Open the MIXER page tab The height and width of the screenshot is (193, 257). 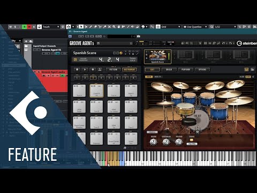169,70
